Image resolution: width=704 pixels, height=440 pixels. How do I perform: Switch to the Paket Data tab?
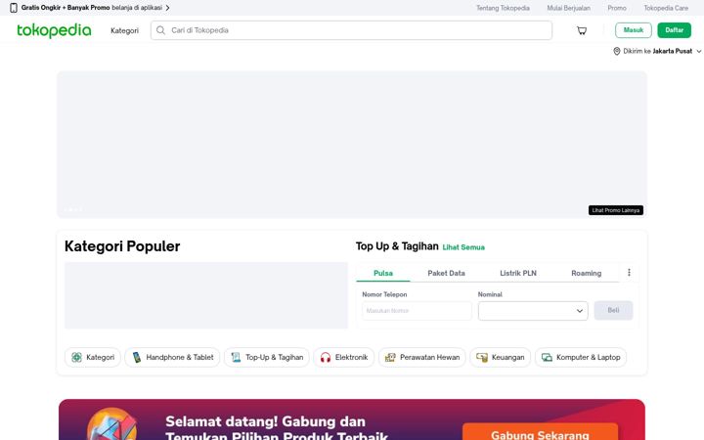click(x=446, y=273)
